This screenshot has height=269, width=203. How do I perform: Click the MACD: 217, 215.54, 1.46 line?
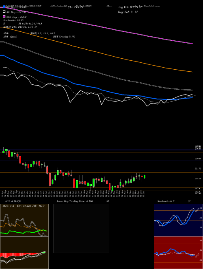20,27
